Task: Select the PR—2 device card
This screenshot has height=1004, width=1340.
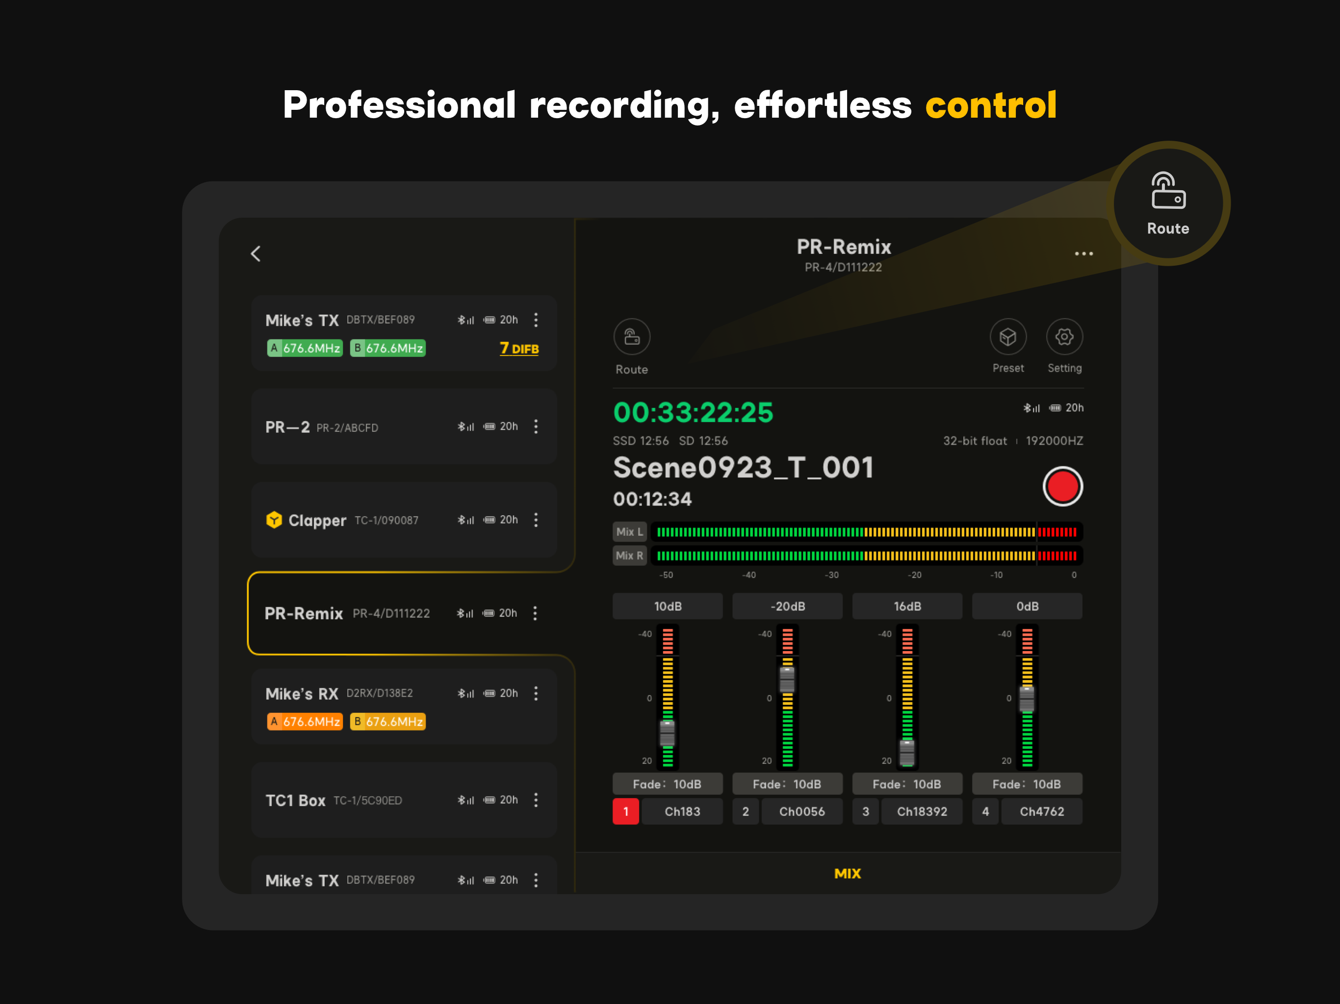Action: [404, 427]
